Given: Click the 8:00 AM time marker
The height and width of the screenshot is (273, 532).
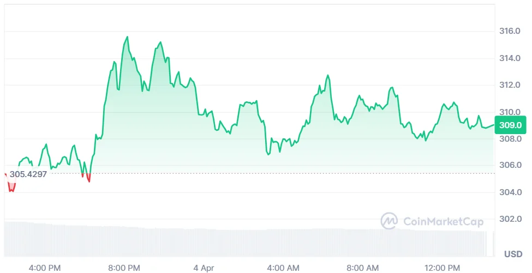Looking at the screenshot, I should 363,268.
